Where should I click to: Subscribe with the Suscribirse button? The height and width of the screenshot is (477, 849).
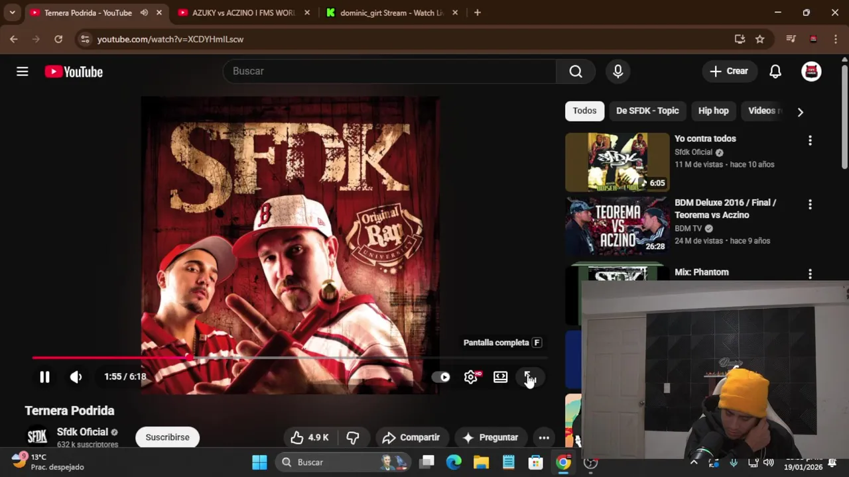coord(167,437)
